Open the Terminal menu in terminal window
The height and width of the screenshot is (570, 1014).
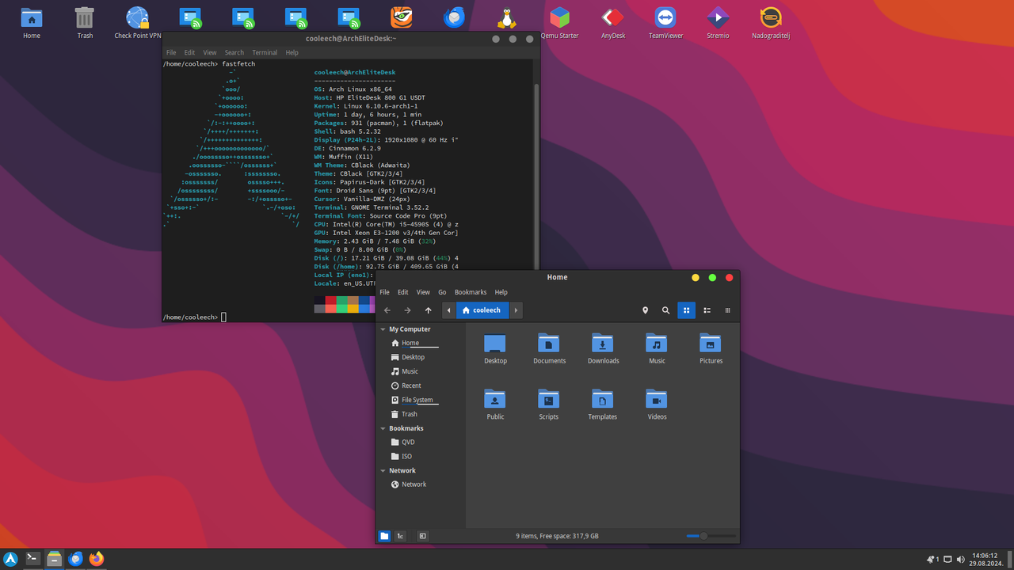pyautogui.click(x=265, y=52)
